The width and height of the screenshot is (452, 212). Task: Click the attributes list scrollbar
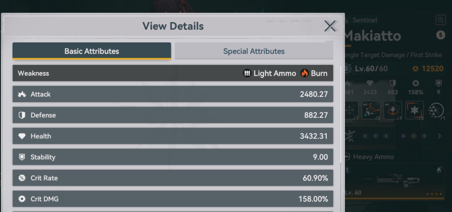pyautogui.click(x=340, y=114)
